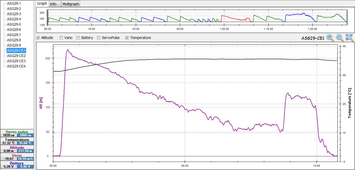
Task: Enable the Vario checkbox
Action: tap(61, 38)
